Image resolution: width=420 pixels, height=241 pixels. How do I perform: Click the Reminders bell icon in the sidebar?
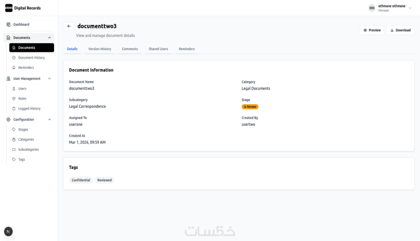pos(14,68)
